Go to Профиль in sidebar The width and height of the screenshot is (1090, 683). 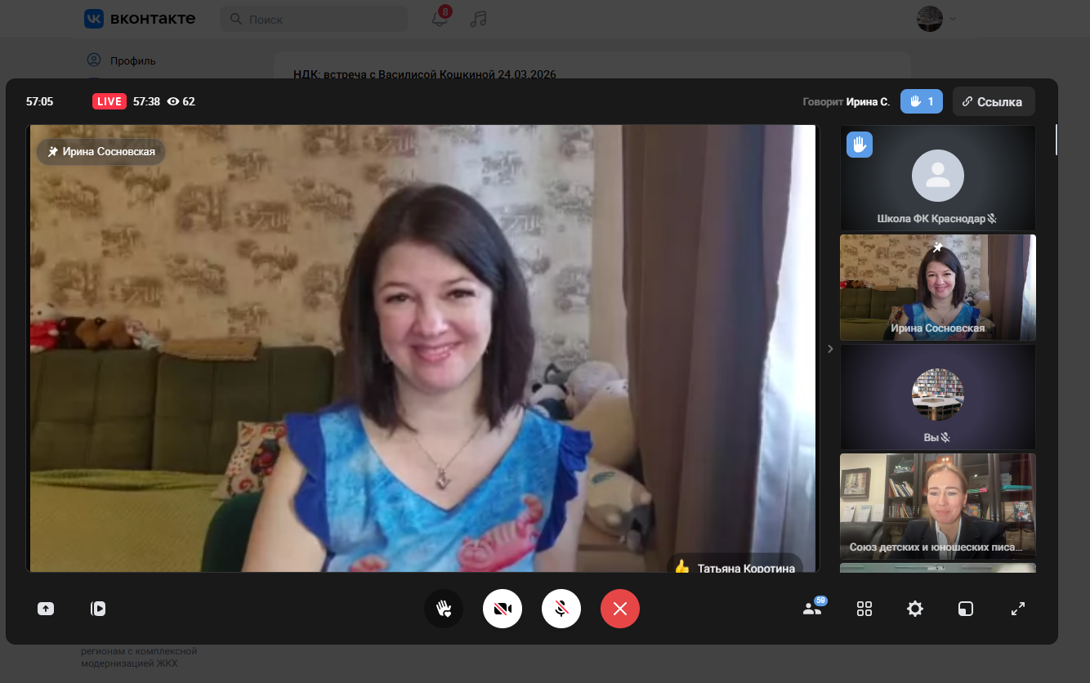pos(132,60)
